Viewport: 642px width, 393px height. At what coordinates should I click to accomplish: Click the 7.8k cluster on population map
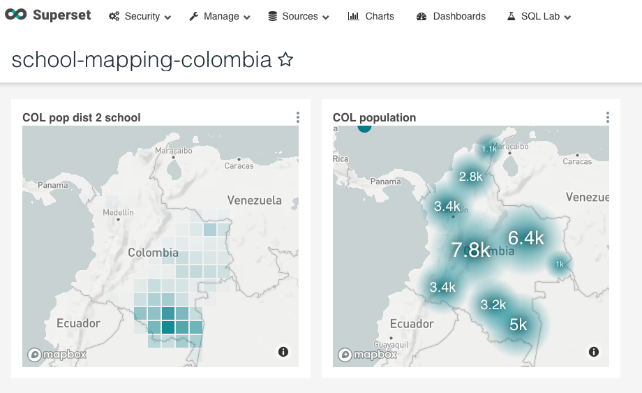click(x=470, y=250)
